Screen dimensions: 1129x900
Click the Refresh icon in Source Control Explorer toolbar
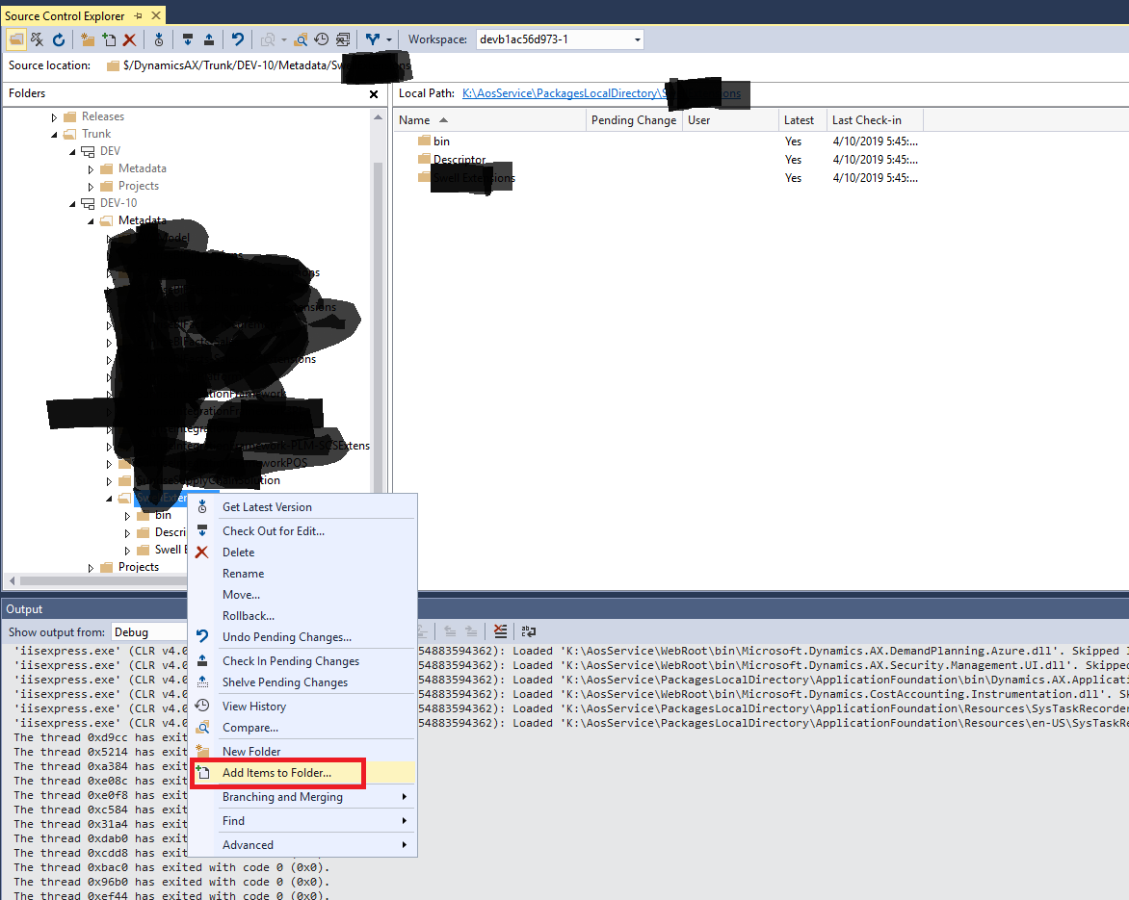[59, 39]
